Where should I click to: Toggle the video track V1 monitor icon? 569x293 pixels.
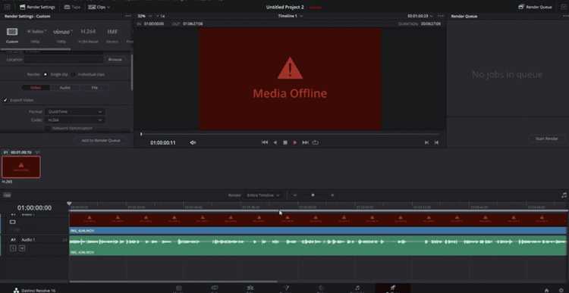click(13, 222)
